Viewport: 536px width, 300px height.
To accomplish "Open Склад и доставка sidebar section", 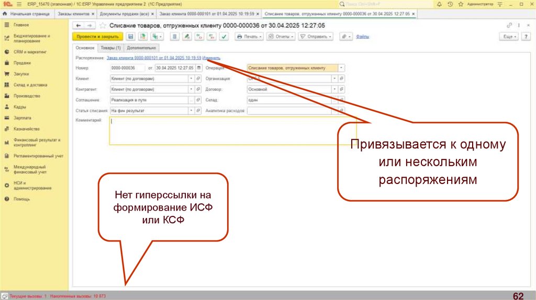I will 30,85.
